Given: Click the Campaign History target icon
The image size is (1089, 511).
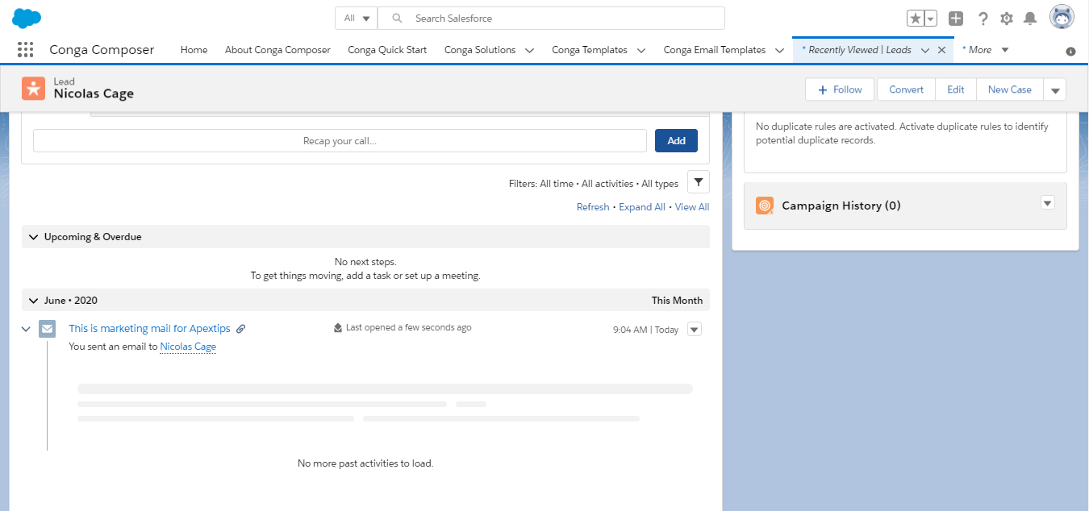Looking at the screenshot, I should point(765,206).
